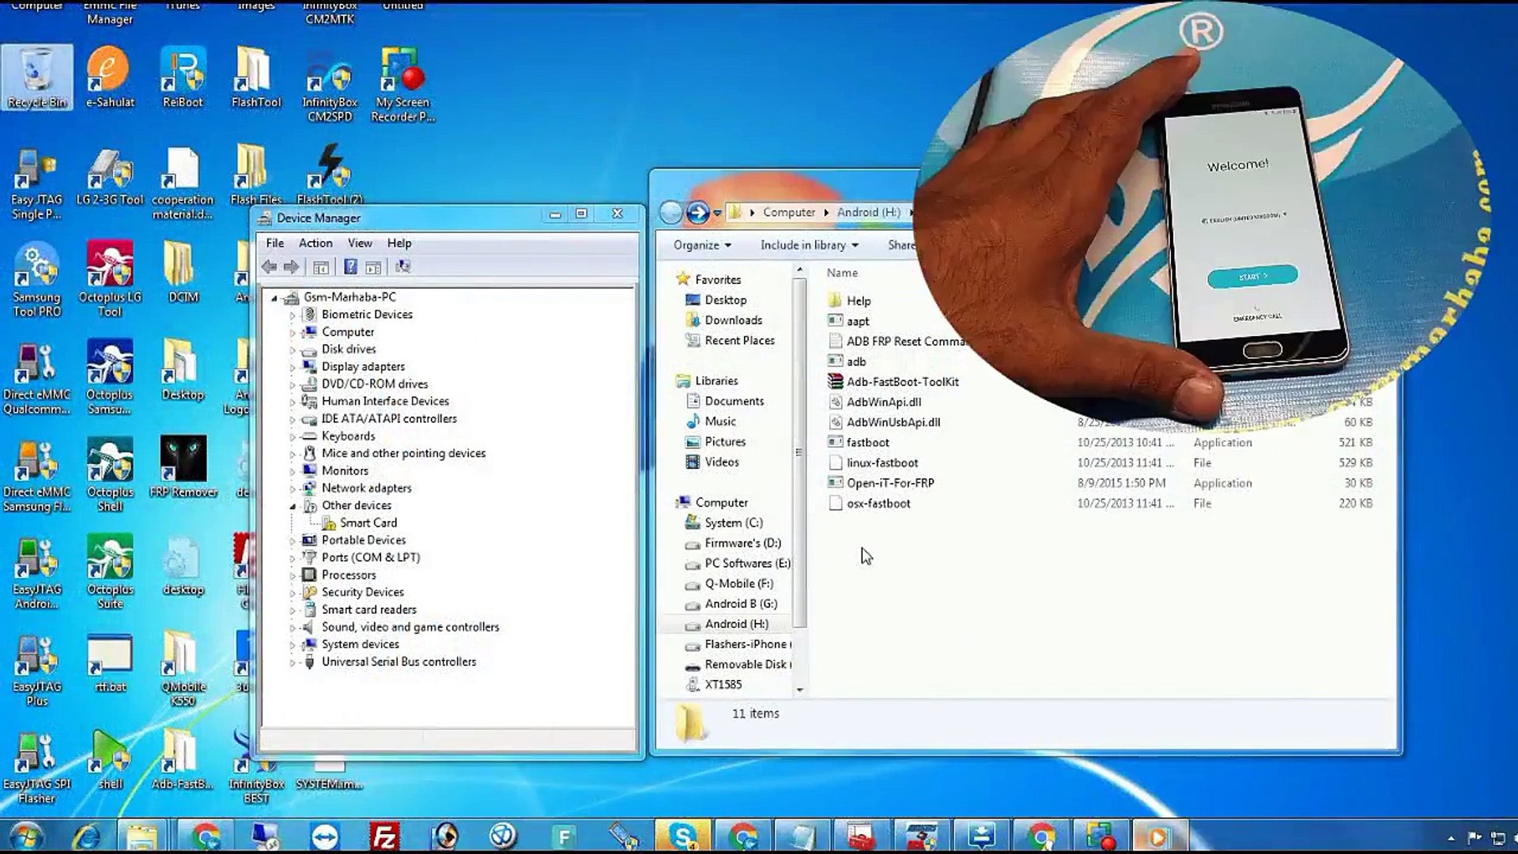Viewport: 1518px width, 854px height.
Task: Open the Action menu in Device Manager
Action: 315,243
